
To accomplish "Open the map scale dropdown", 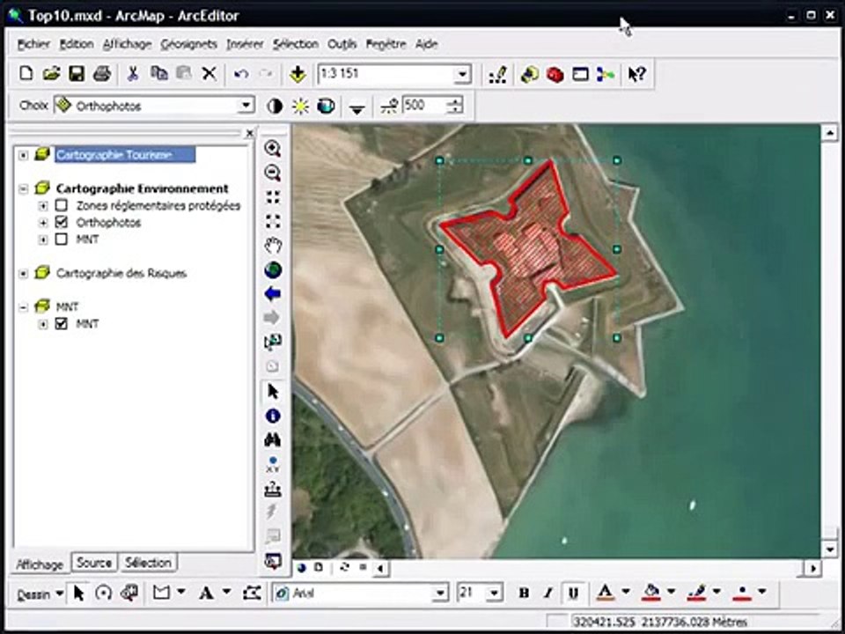I will (462, 74).
